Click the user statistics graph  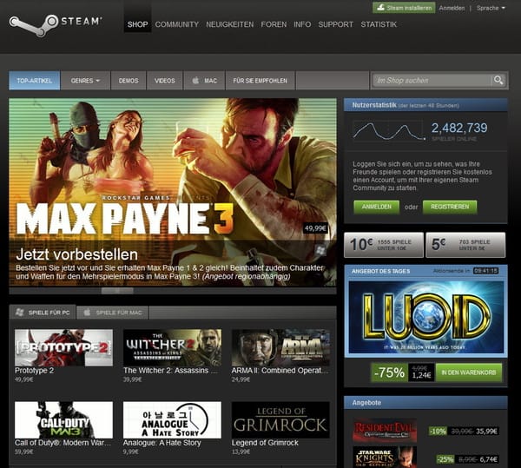pos(389,131)
